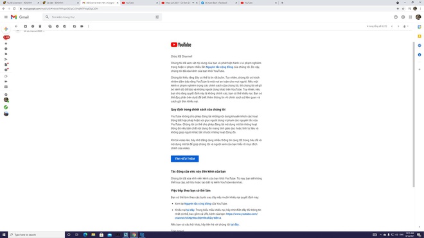The image size is (424, 238).
Task: Move this email to a folder
Action: pyautogui.click(x=75, y=26)
